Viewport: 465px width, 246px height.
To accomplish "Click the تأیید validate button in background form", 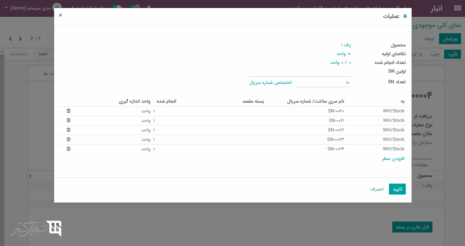I will coord(453,54).
